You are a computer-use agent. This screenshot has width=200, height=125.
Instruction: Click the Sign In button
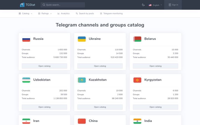pos(173,5)
